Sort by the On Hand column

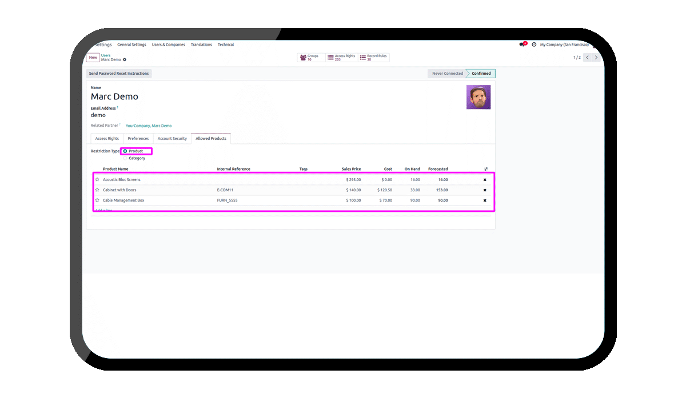point(412,169)
